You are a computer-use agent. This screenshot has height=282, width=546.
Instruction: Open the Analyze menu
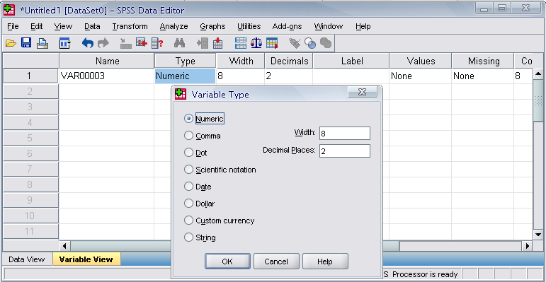pos(174,26)
